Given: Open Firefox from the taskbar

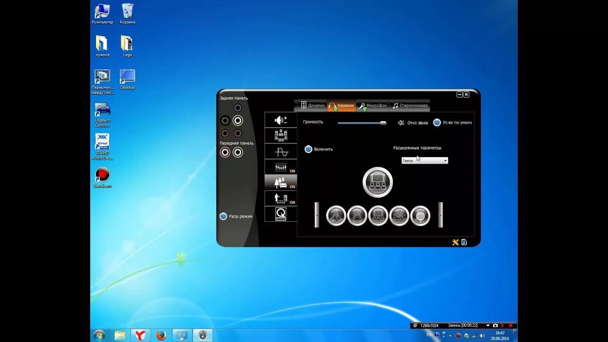Looking at the screenshot, I should (161, 335).
